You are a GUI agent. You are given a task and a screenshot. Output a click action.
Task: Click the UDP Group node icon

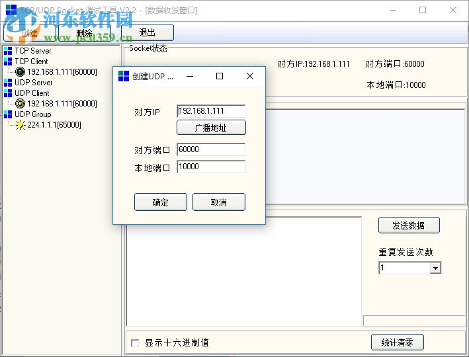click(8, 114)
